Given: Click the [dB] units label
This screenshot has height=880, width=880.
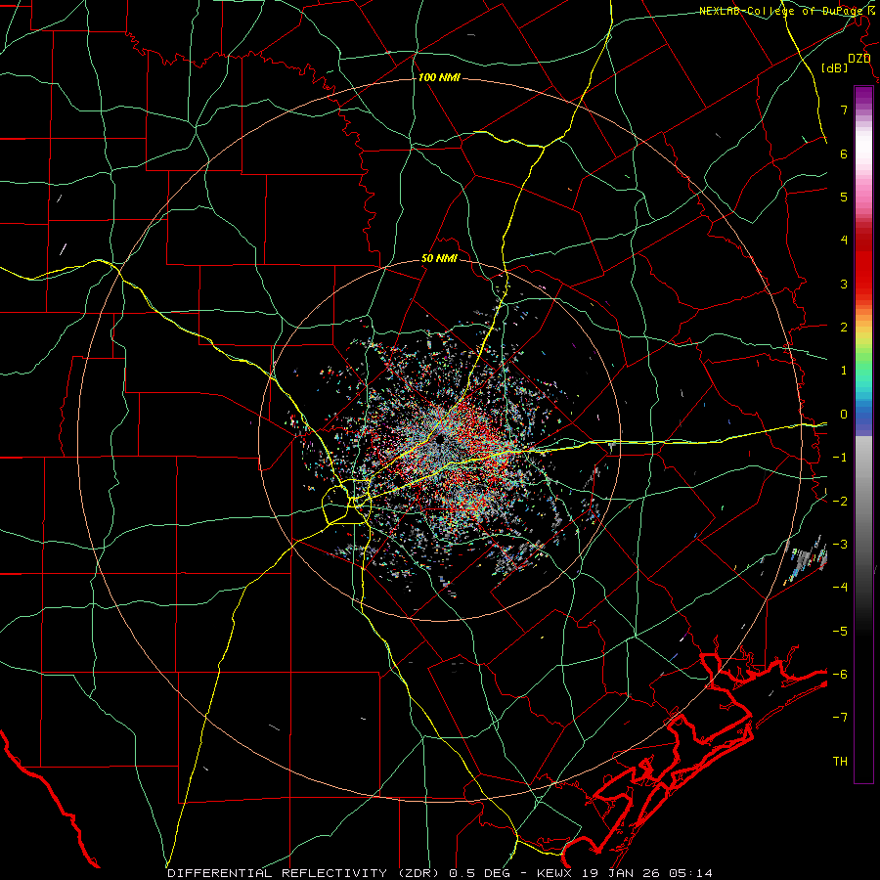Looking at the screenshot, I should [x=835, y=67].
